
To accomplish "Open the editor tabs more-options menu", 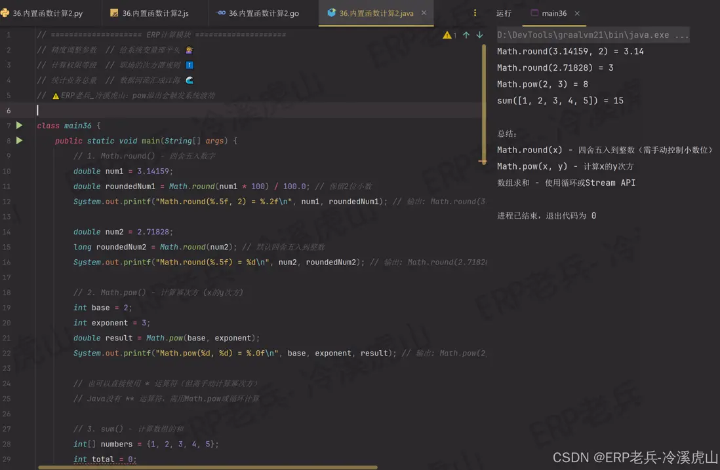I will click(475, 13).
